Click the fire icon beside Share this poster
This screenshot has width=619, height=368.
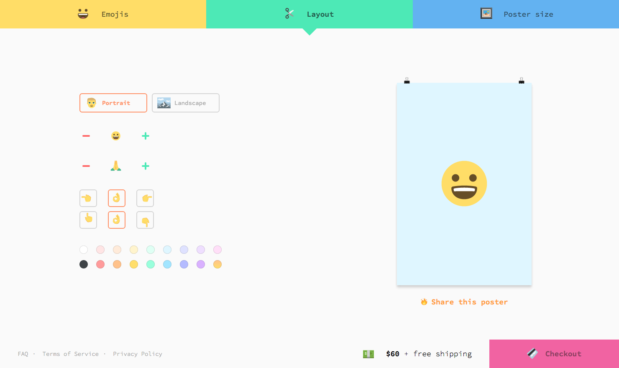[424, 302]
